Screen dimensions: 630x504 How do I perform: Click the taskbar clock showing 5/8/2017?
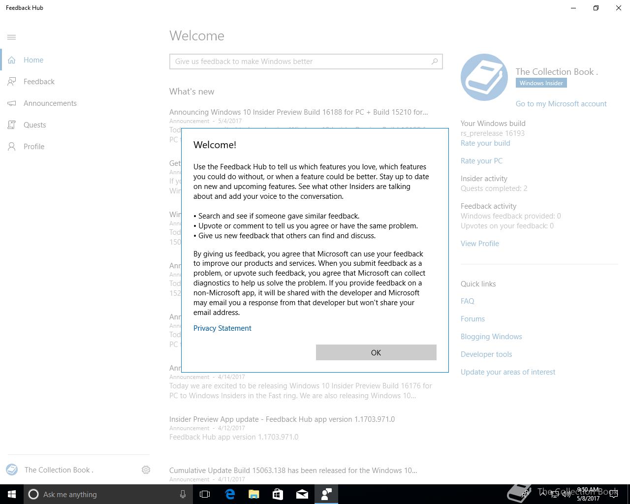tap(588, 494)
